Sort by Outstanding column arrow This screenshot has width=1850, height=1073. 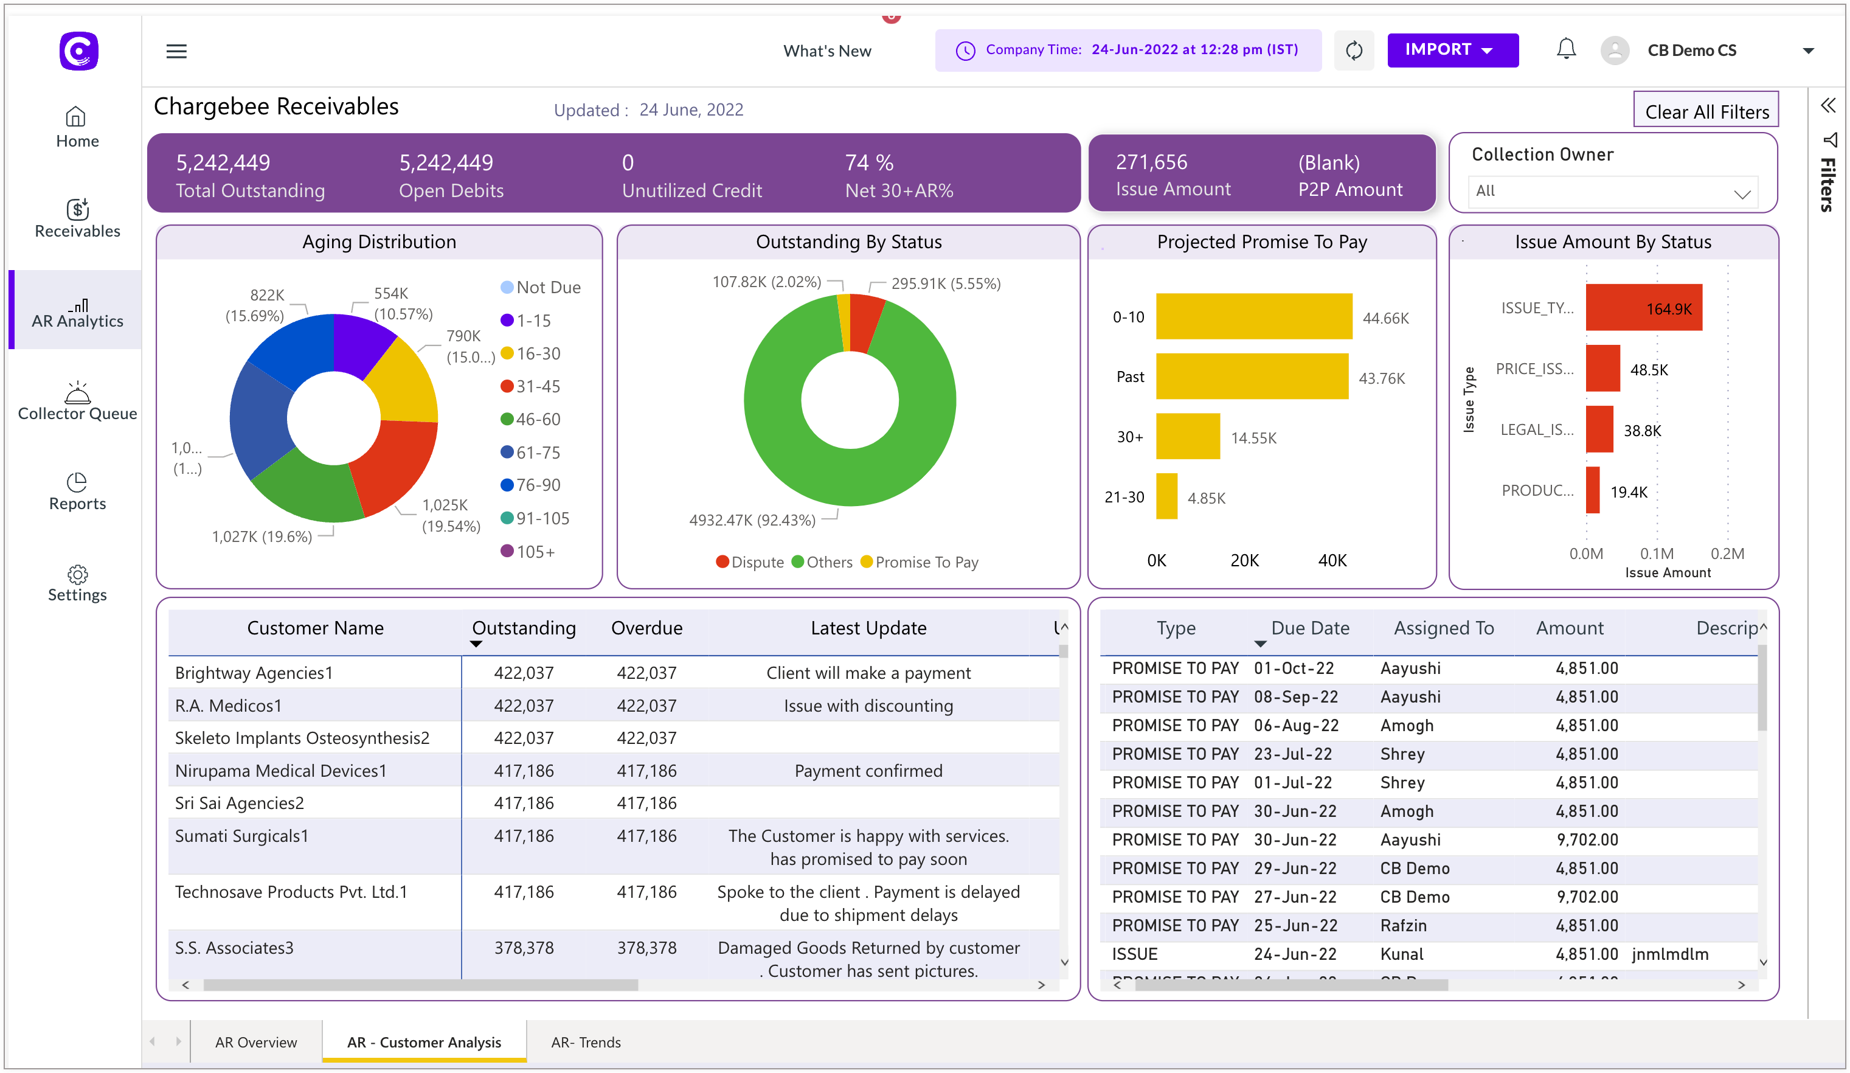click(476, 644)
